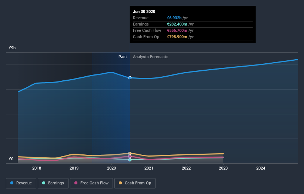Select the Free Cash Flow data point marker
Image resolution: width=304 pixels, height=194 pixels.
(x=130, y=156)
